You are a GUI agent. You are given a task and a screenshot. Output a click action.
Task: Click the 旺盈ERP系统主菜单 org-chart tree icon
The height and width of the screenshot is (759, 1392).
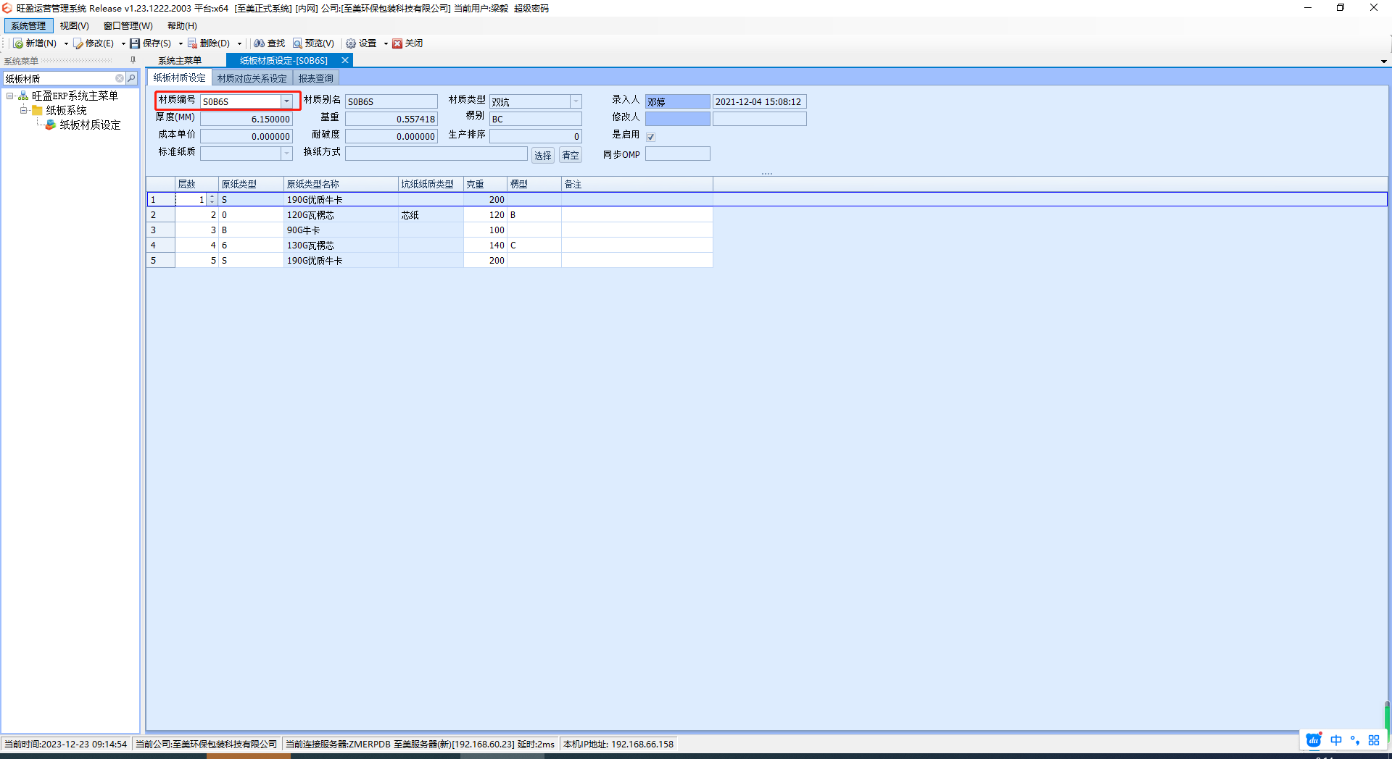tap(23, 96)
